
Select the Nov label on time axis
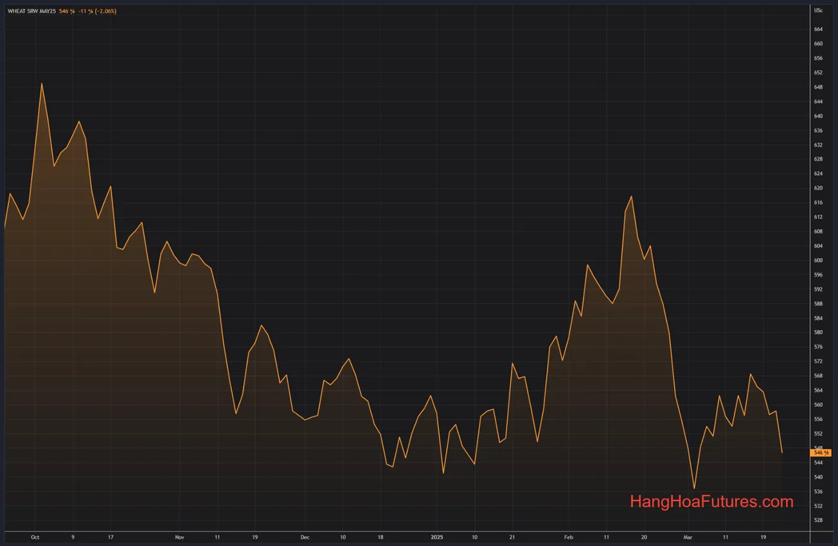pyautogui.click(x=179, y=537)
